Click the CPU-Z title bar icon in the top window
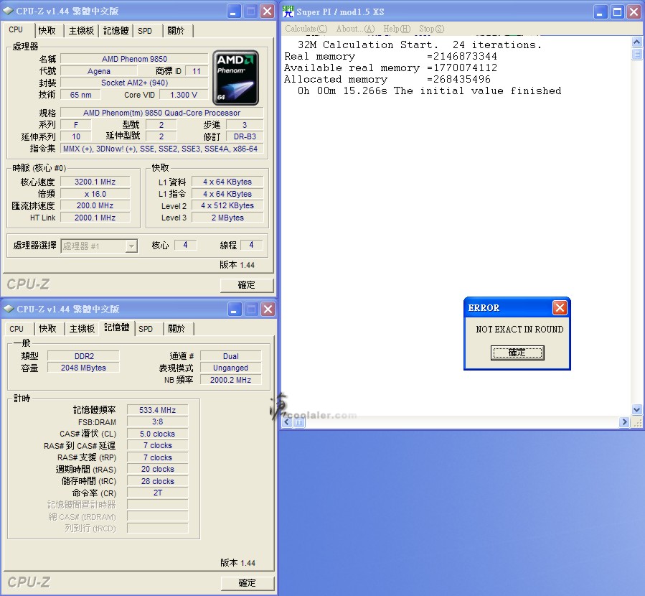645x596 pixels. (8, 11)
